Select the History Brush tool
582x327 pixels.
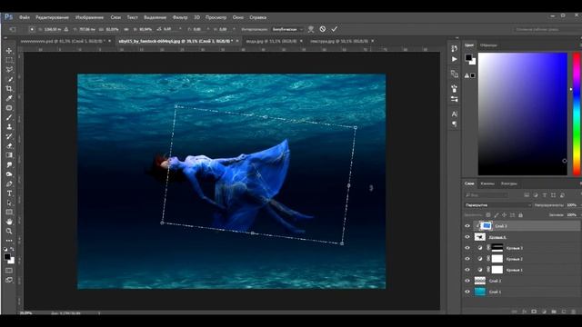[9, 136]
